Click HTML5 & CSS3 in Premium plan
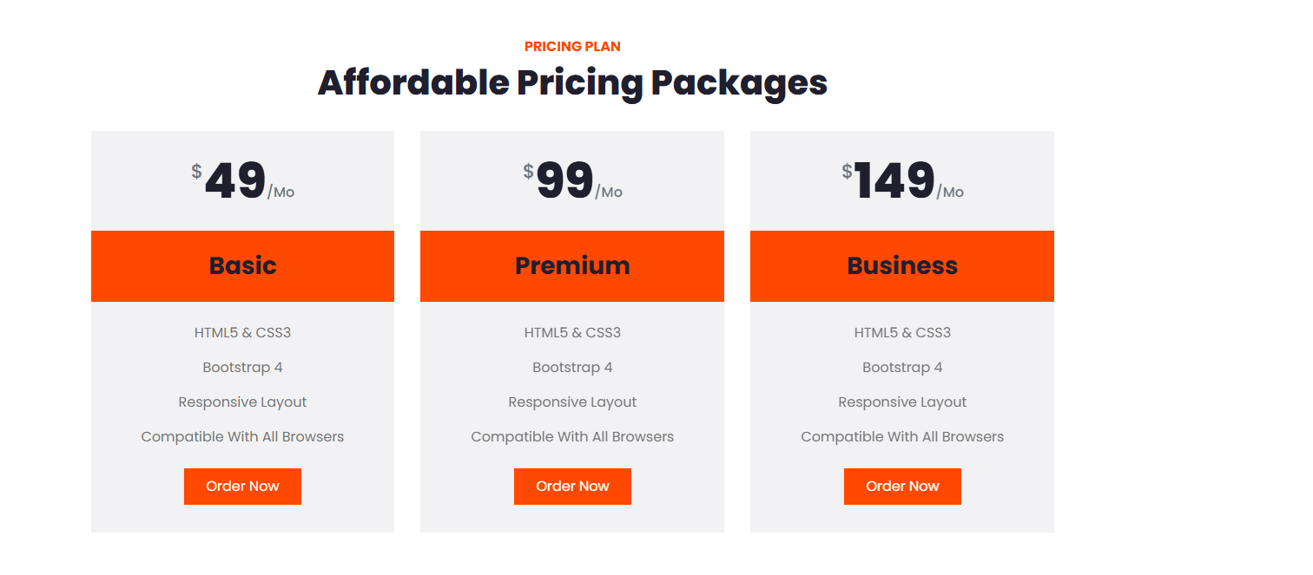The width and height of the screenshot is (1313, 575). point(572,333)
